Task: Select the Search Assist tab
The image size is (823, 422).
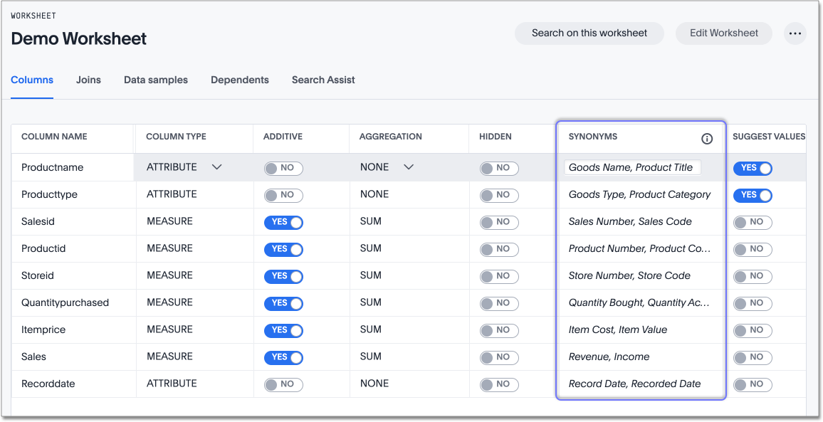Action: (x=323, y=80)
